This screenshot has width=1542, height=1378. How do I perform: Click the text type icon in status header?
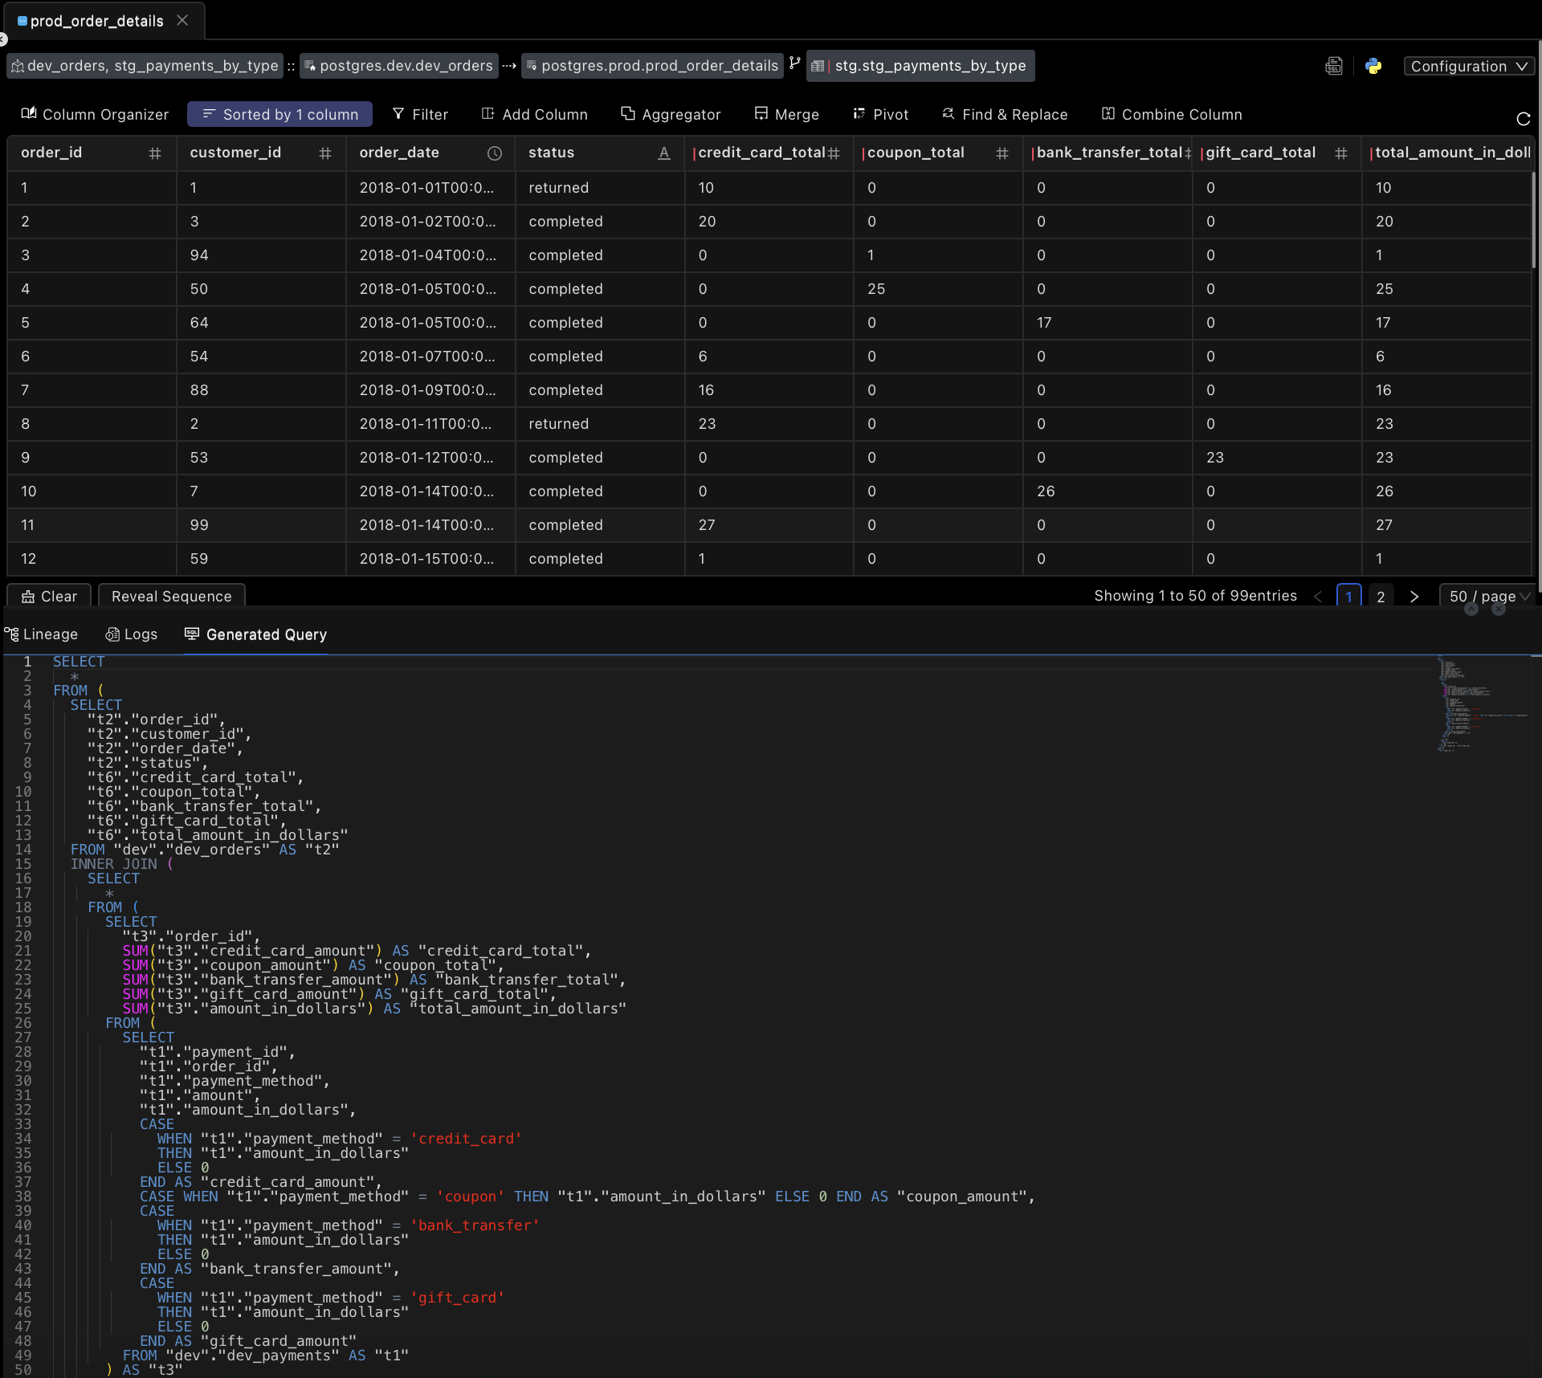664,153
